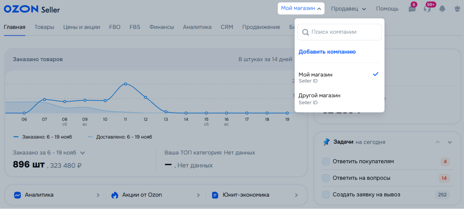This screenshot has width=464, height=209.
Task: Switch to the Товары tab
Action: pyautogui.click(x=44, y=27)
